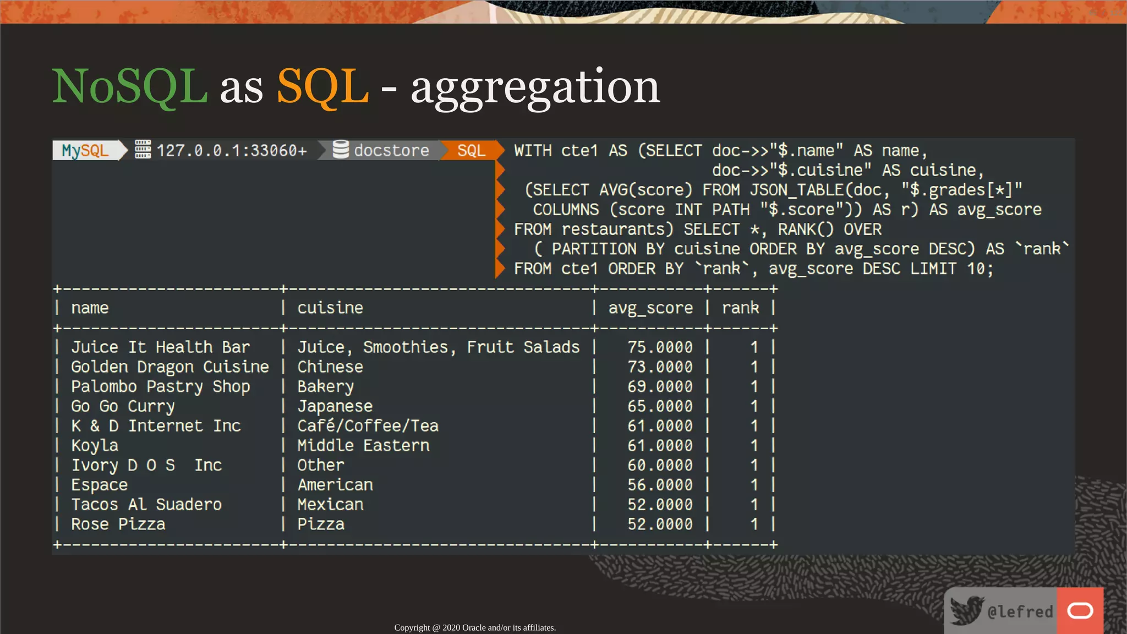Select the Juice It Health Bar row
The width and height of the screenshot is (1127, 634).
pyautogui.click(x=160, y=347)
